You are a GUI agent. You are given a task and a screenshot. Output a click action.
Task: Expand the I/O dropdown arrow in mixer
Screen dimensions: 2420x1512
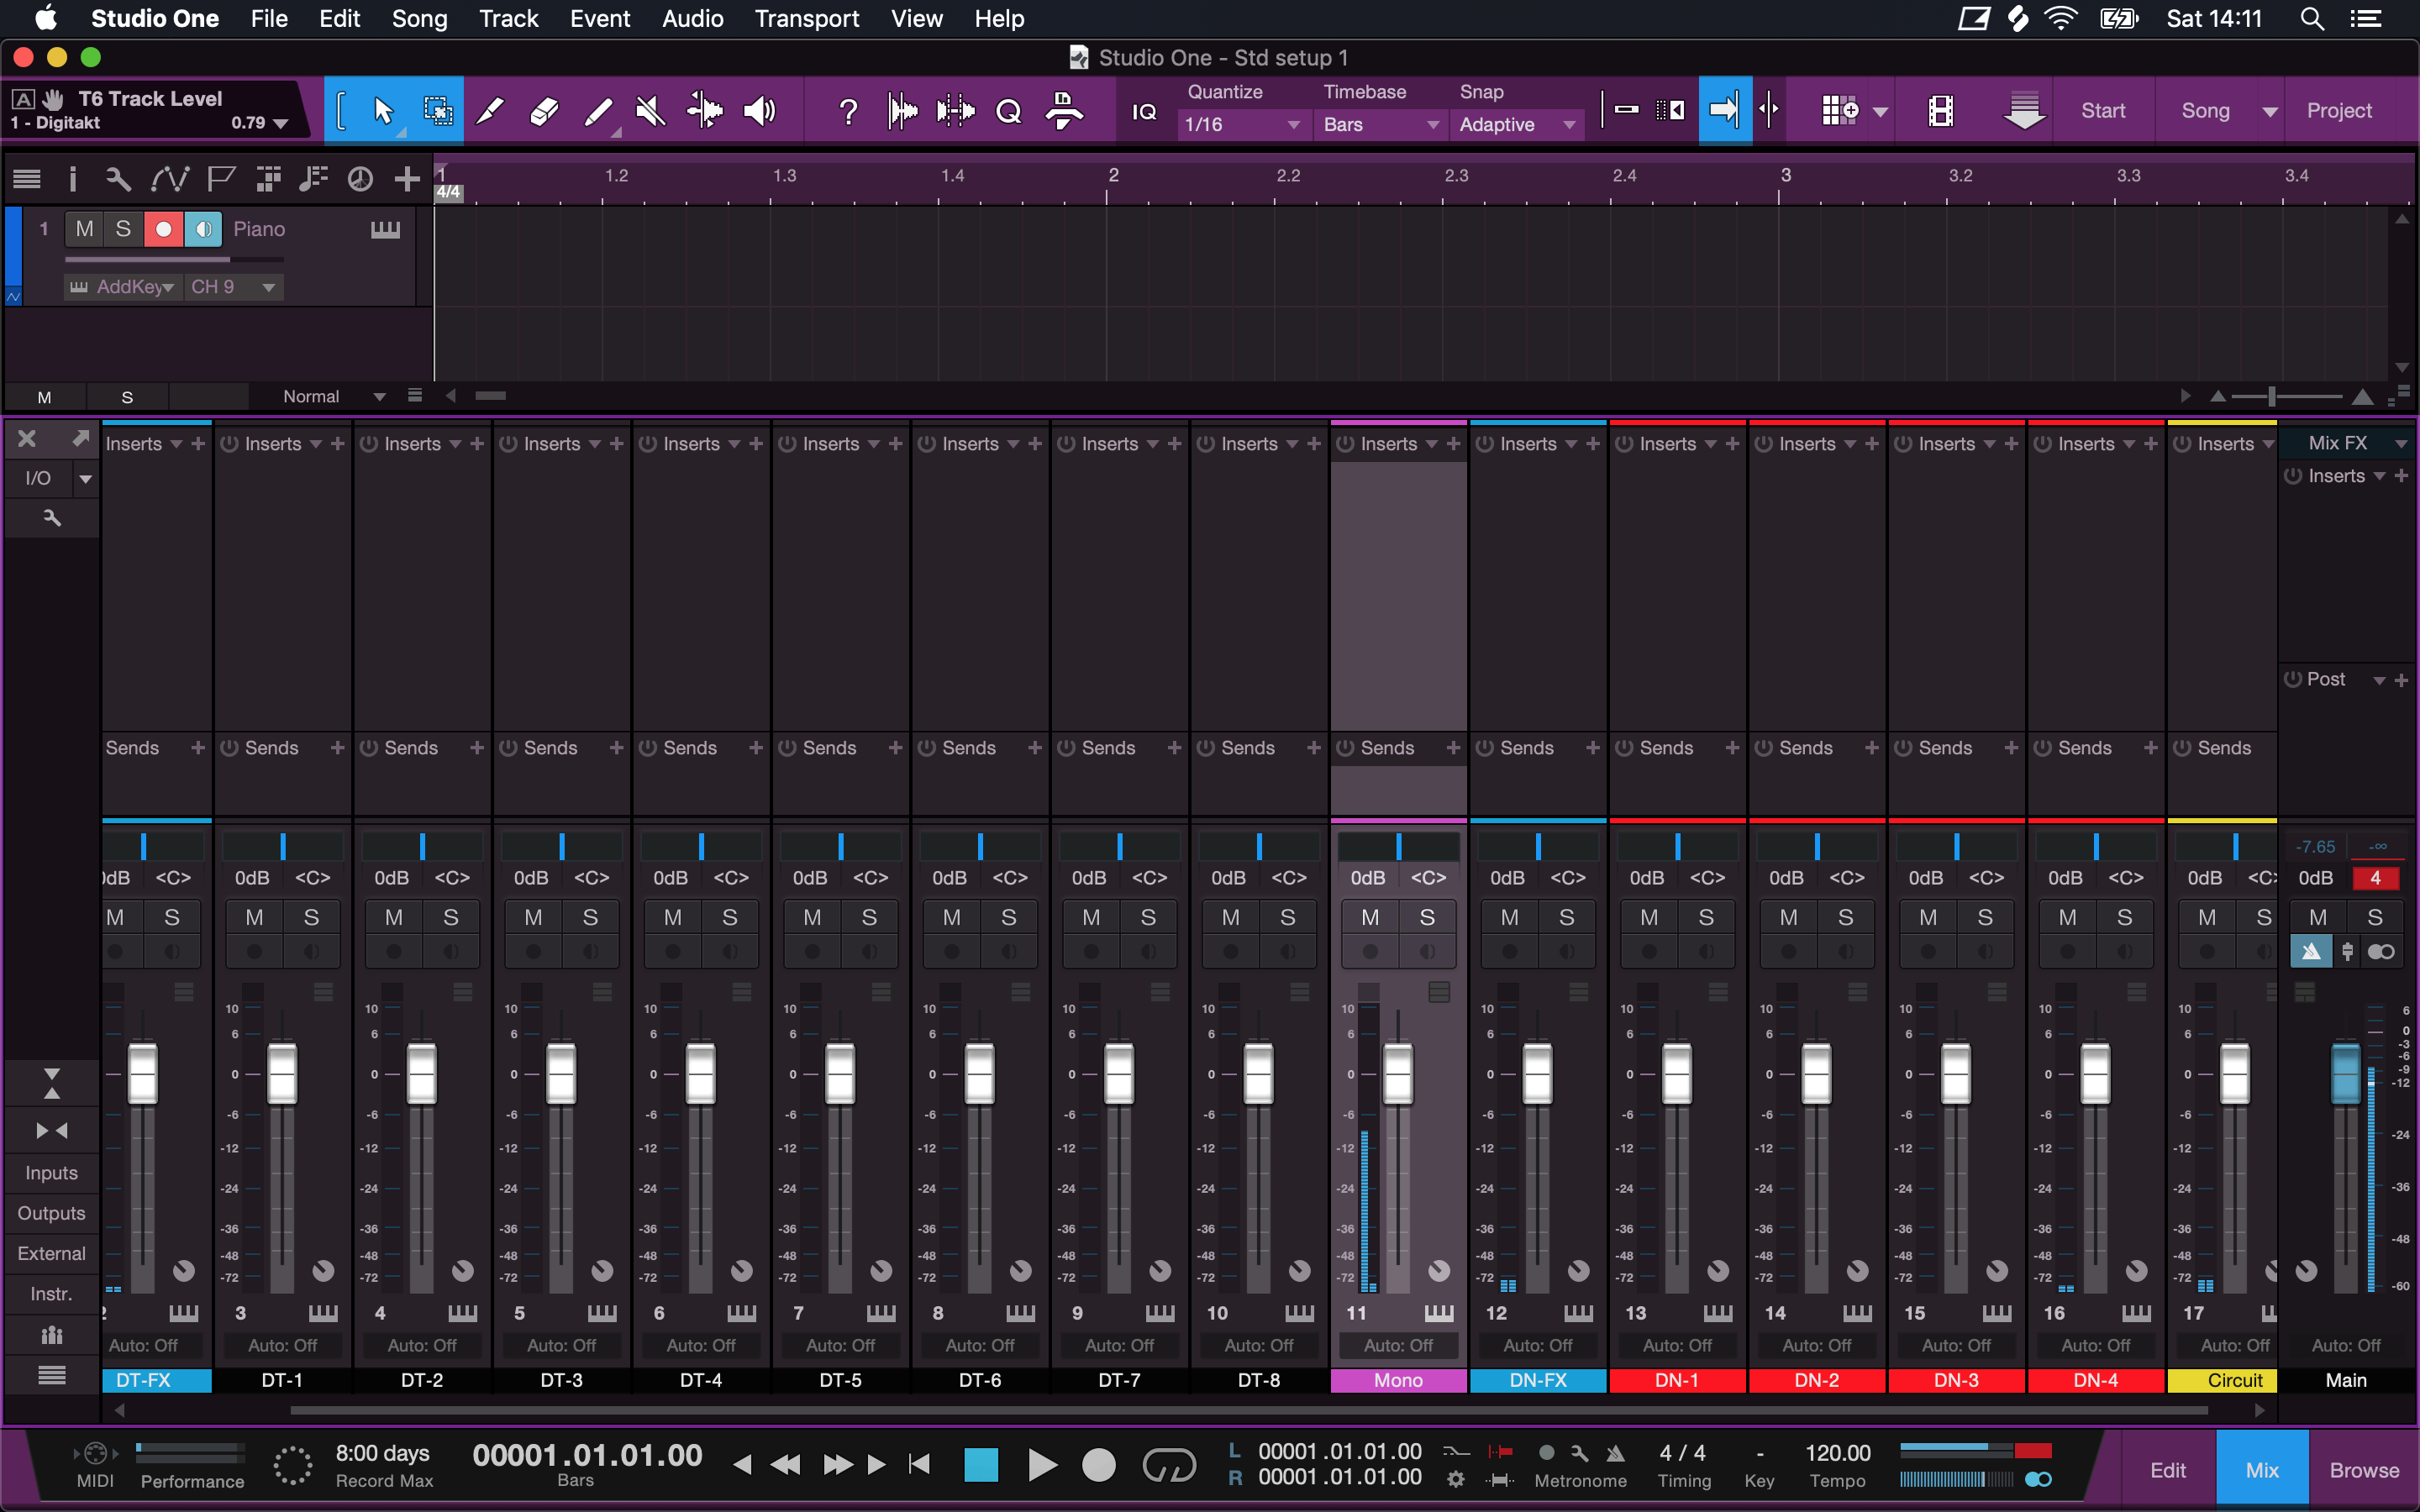coord(86,479)
